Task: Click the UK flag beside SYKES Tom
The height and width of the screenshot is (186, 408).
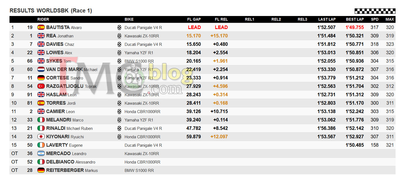Action: tap(41, 61)
